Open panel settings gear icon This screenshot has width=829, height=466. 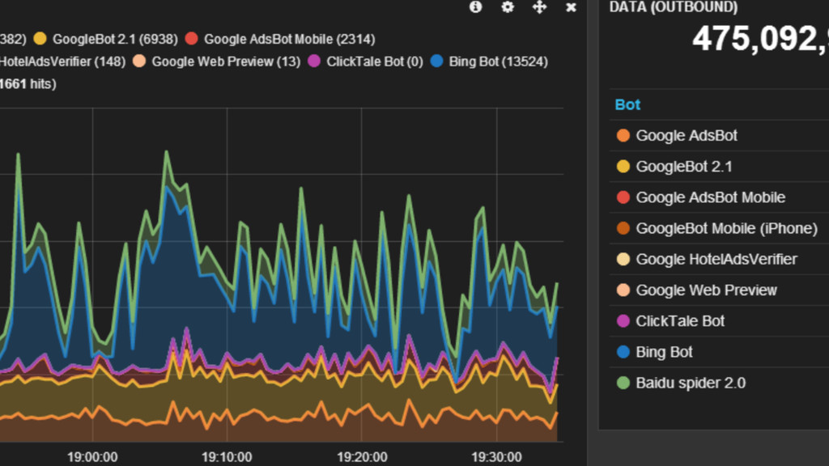click(x=508, y=6)
